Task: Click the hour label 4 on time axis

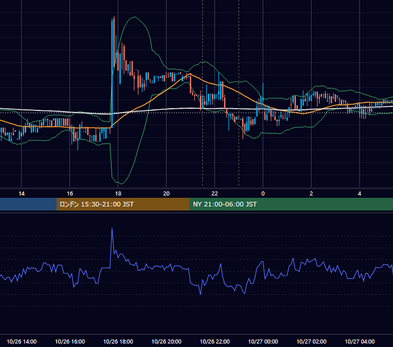Action: 359,194
